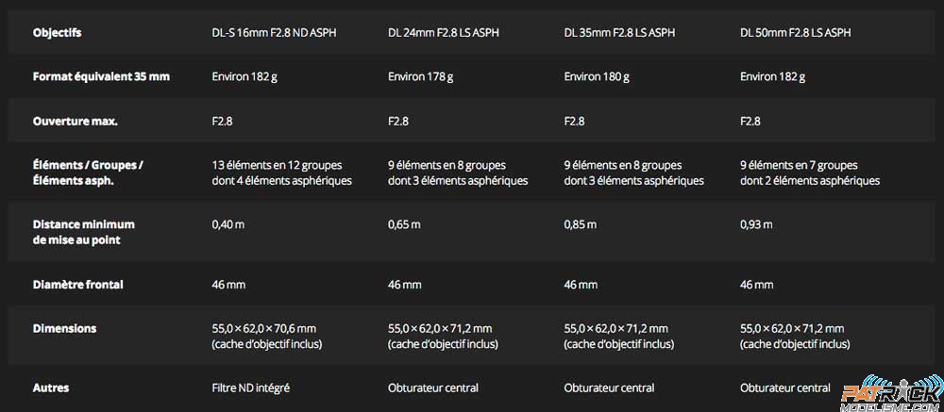Click the Filtre ND intégré cell
The height and width of the screenshot is (412, 944).
coord(251,387)
